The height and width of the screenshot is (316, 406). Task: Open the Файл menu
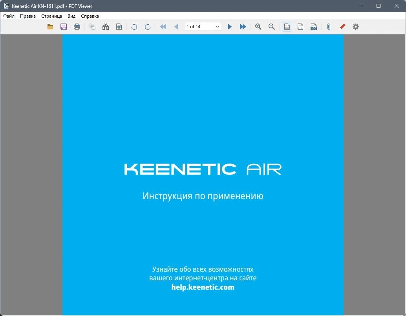pos(9,16)
